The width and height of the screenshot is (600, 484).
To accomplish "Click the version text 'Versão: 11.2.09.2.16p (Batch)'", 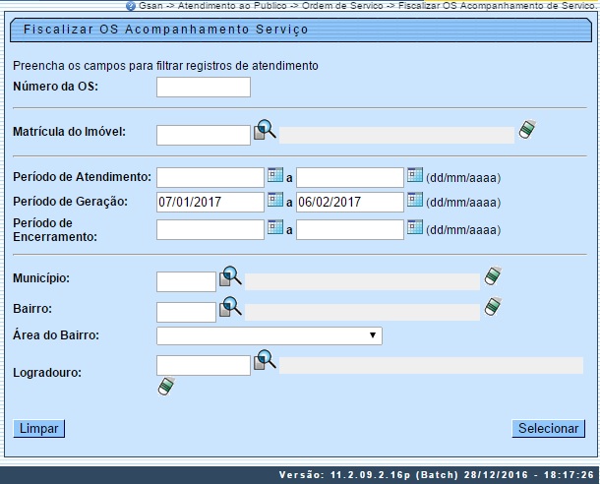I will (x=369, y=475).
